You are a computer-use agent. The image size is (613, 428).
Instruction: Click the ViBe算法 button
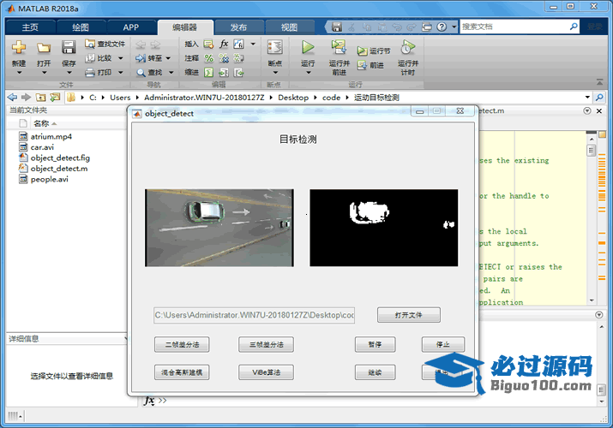(267, 372)
